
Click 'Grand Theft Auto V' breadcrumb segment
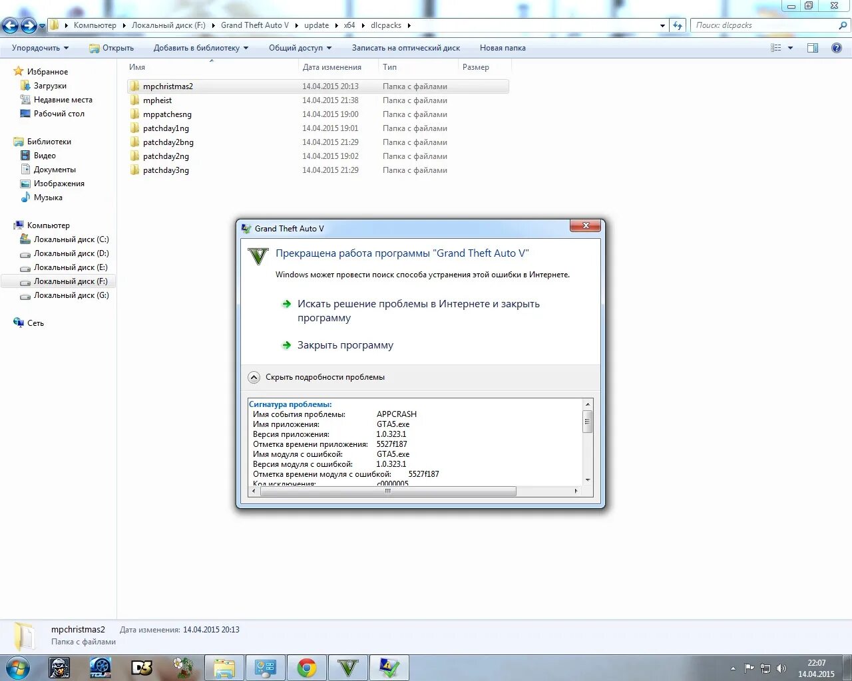[255, 25]
